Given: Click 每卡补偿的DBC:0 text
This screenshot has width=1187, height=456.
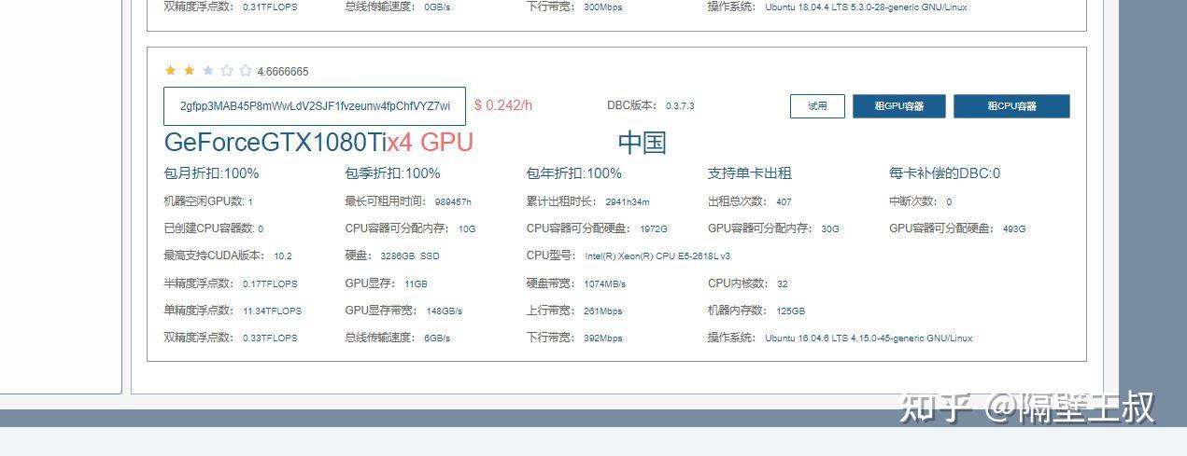Looking at the screenshot, I should 944,173.
